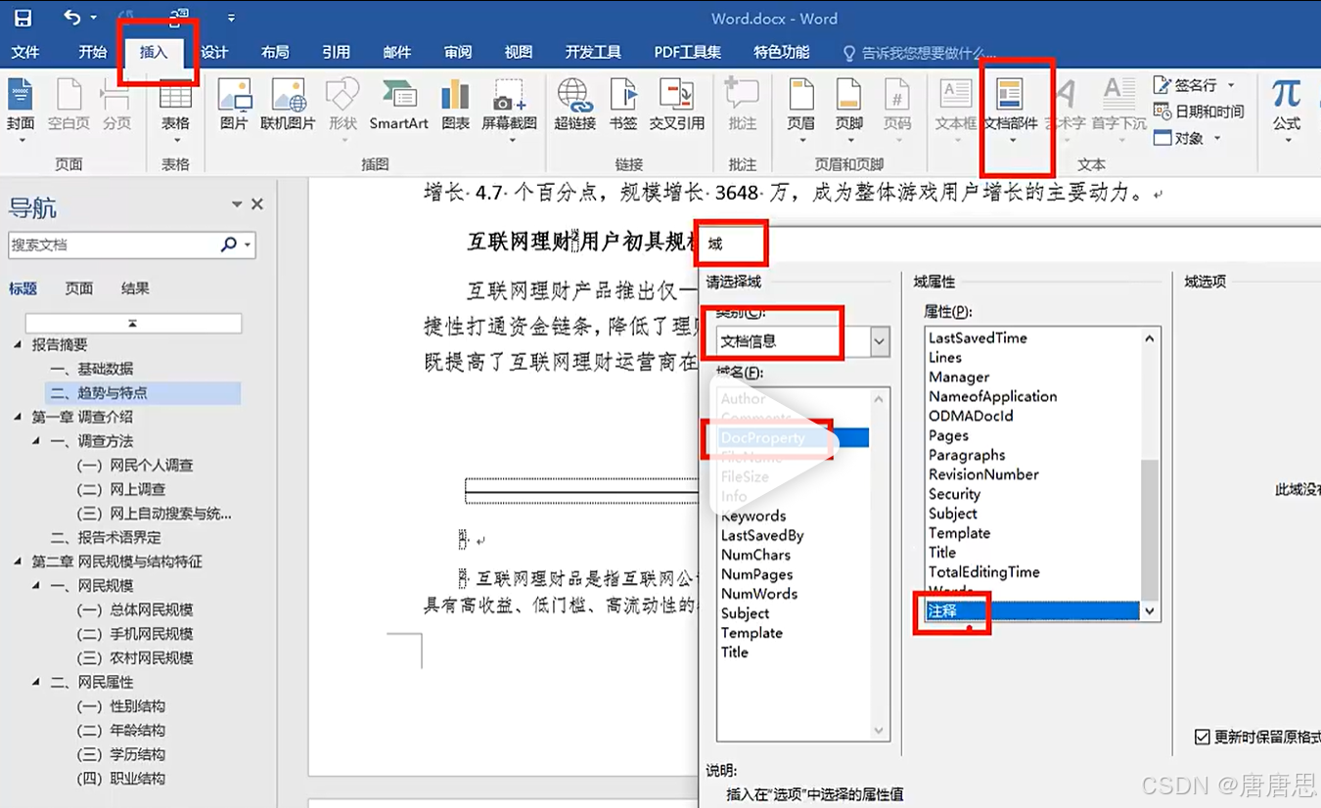Insert a Cross-reference (交叉引用)
The image size is (1321, 808).
point(677,106)
